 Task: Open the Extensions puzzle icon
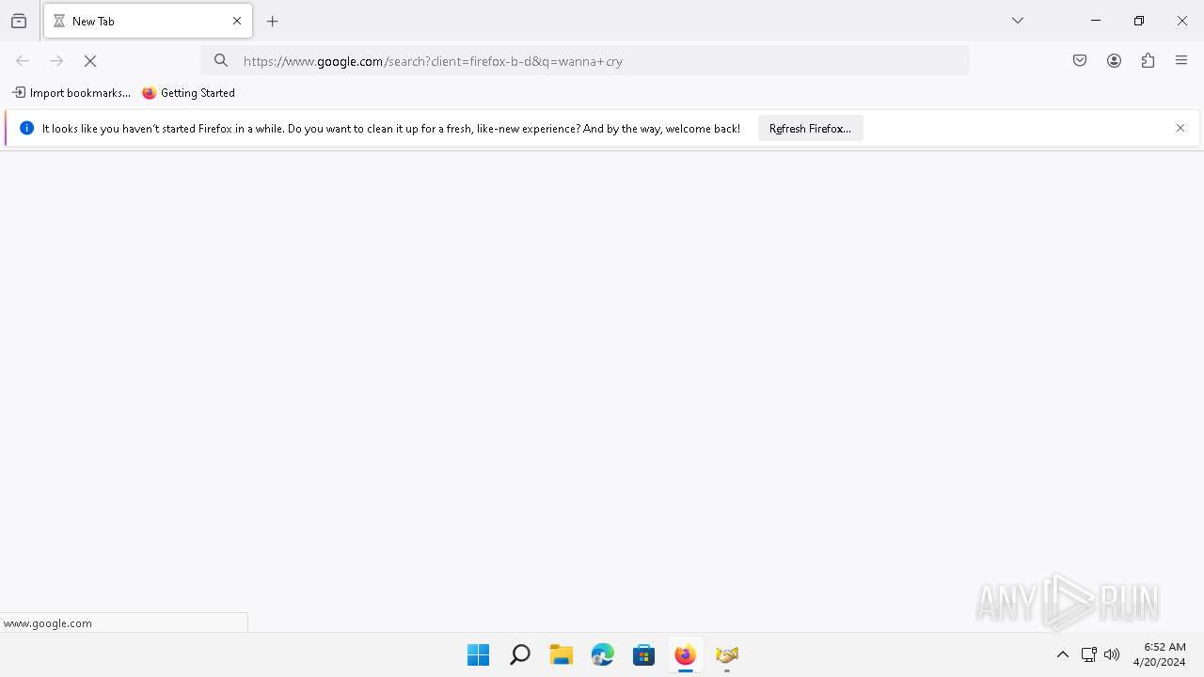(1148, 61)
